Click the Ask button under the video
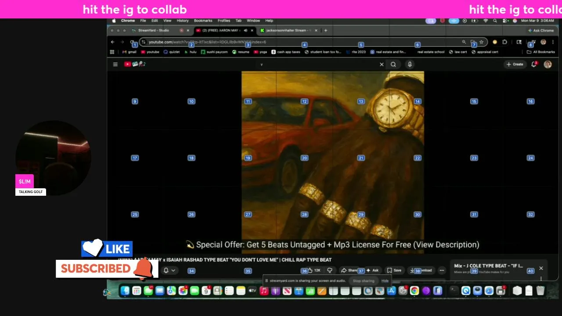This screenshot has height=316, width=562. (372, 270)
